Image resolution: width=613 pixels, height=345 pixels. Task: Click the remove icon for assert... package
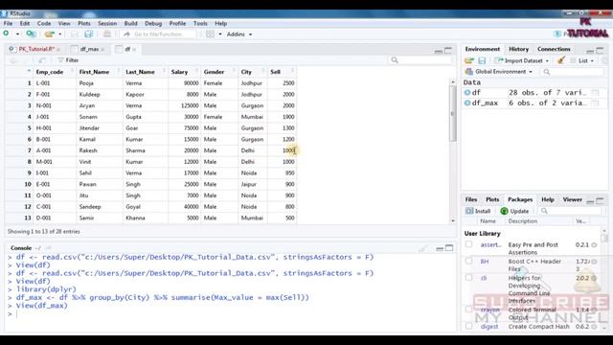(x=594, y=245)
